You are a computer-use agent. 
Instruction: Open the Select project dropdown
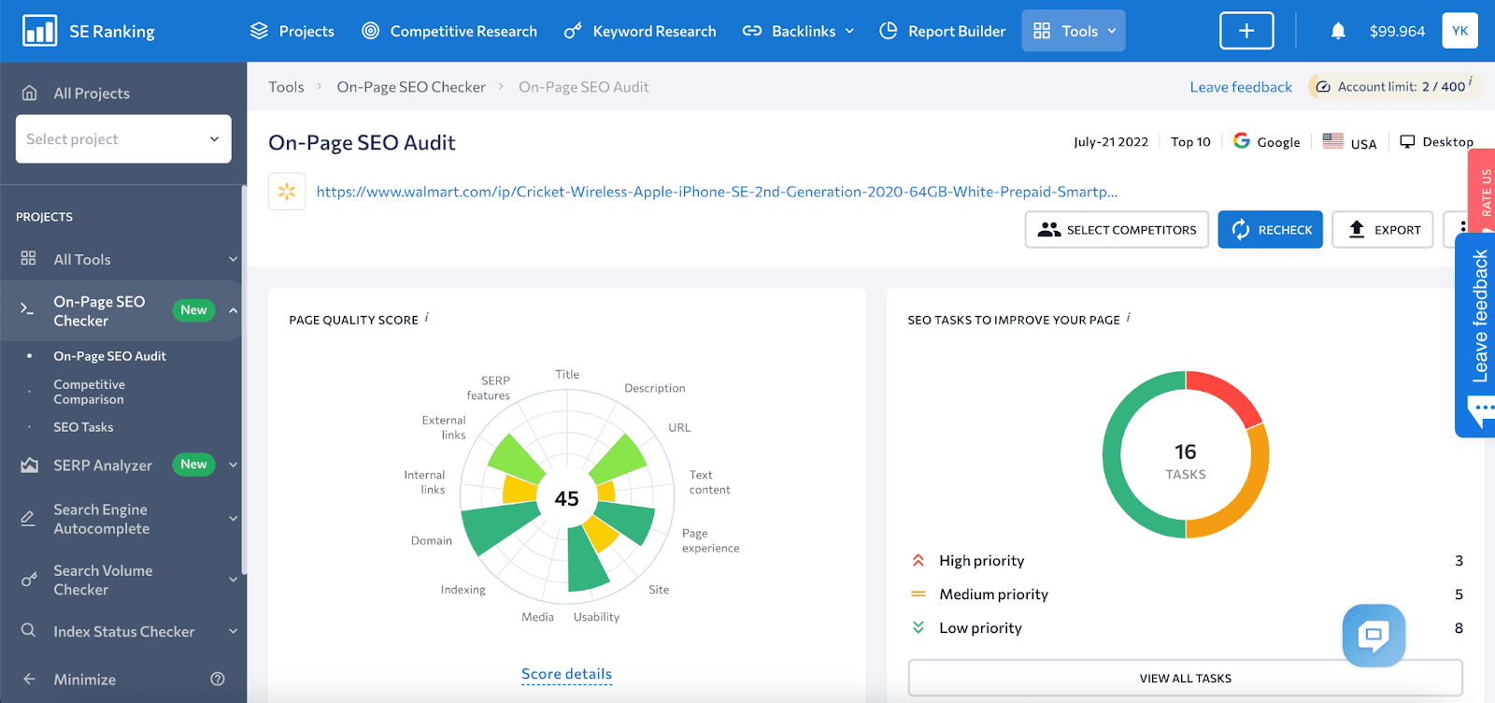click(123, 138)
